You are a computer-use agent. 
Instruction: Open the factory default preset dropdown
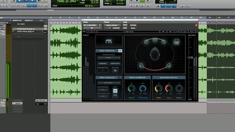tap(112, 25)
